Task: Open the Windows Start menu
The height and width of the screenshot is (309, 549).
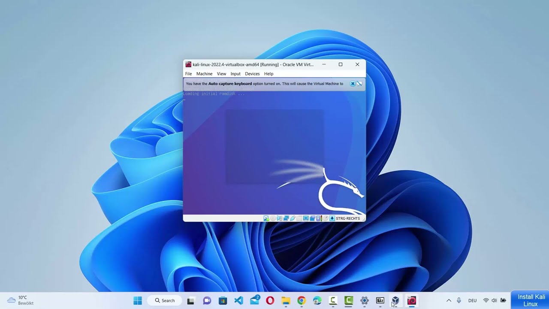Action: 138,300
